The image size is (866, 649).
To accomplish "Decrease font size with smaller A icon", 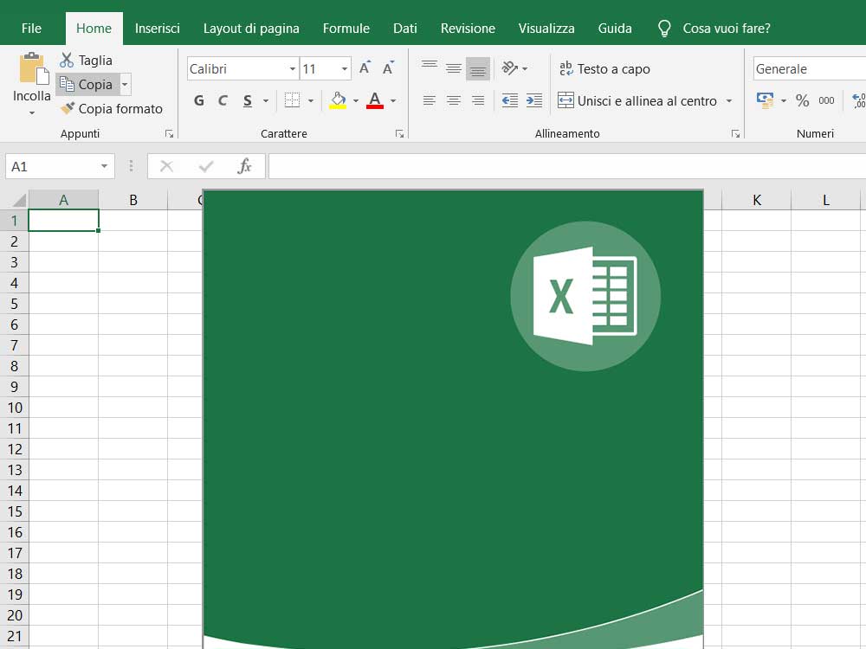I will click(x=388, y=68).
